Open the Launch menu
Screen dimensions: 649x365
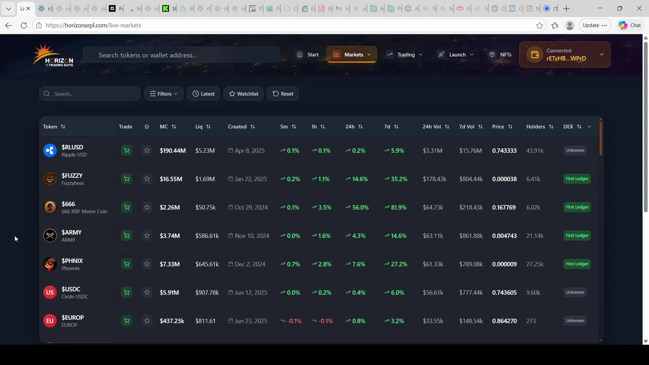(x=455, y=55)
